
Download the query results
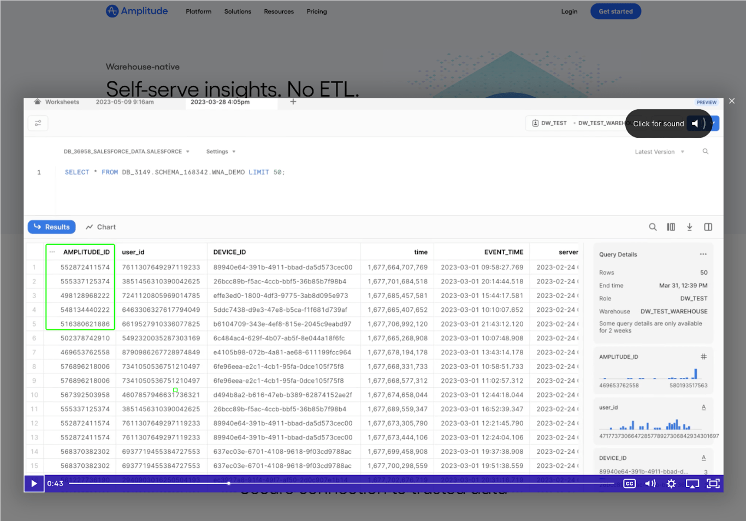pos(690,227)
